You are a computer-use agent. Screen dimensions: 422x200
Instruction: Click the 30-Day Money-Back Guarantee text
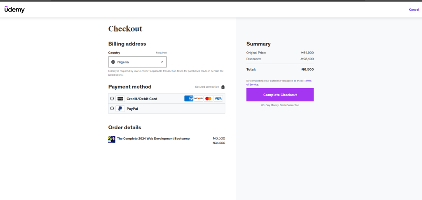point(280,105)
